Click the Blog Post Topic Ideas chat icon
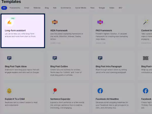The width and height of the screenshot is (152, 114). [9, 58]
